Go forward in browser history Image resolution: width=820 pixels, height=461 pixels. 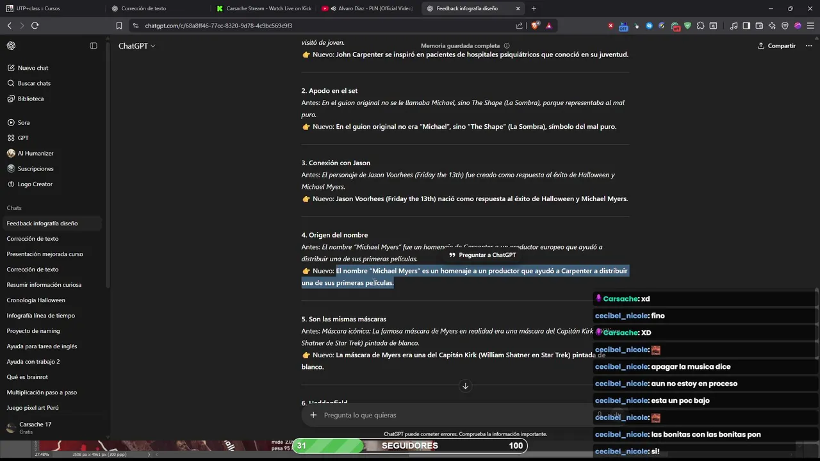tap(22, 26)
